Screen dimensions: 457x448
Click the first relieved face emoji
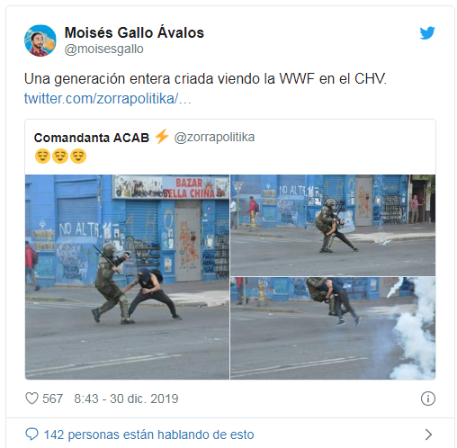pyautogui.click(x=42, y=157)
